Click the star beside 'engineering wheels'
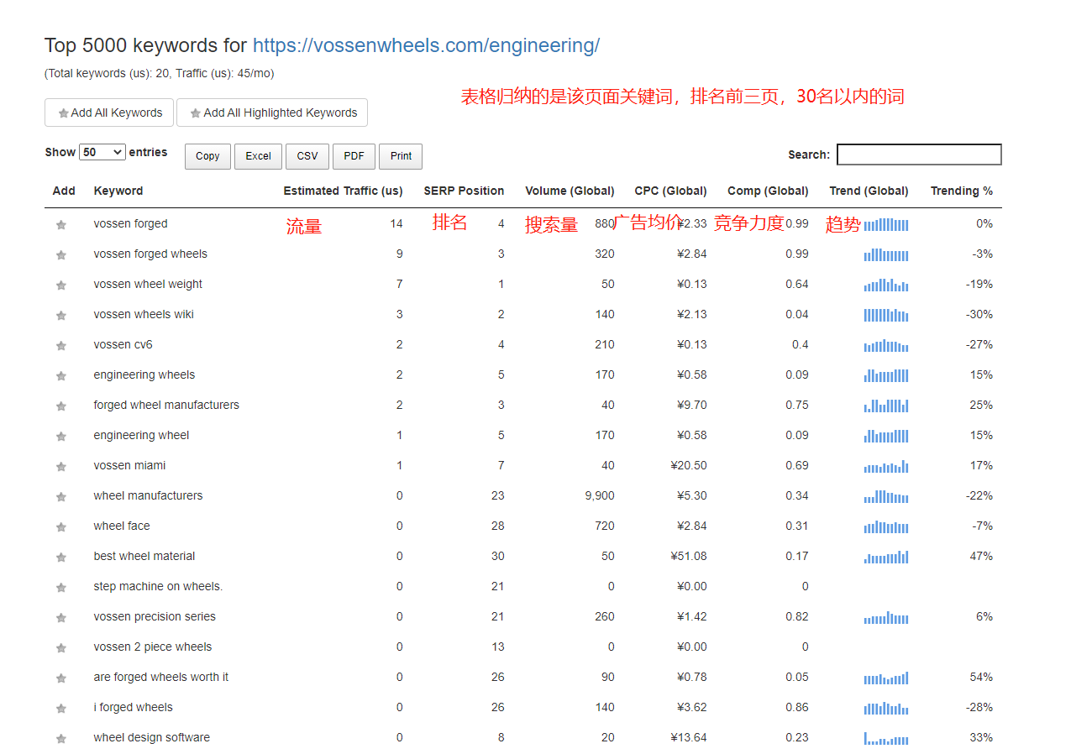Image resolution: width=1071 pixels, height=754 pixels. [61, 376]
